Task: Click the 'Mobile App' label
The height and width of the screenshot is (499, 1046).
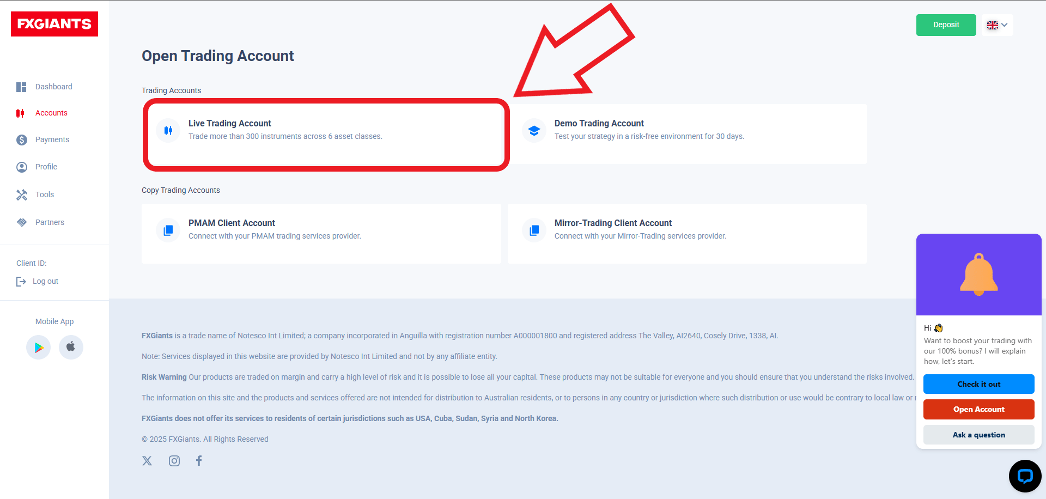Action: click(54, 321)
